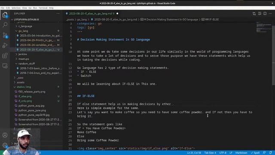Select the 2023-08-20-if_else_in_go_lang.md editor tab

(92, 13)
